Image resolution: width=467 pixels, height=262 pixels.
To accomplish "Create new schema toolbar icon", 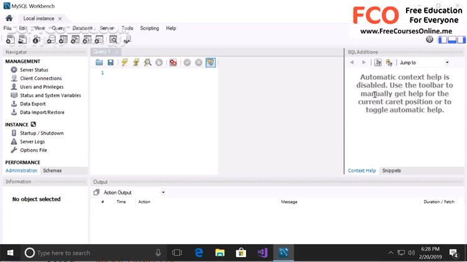I will [51, 39].
